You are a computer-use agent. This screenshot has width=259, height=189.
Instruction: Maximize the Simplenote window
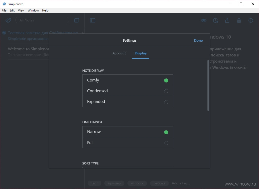(241, 4)
